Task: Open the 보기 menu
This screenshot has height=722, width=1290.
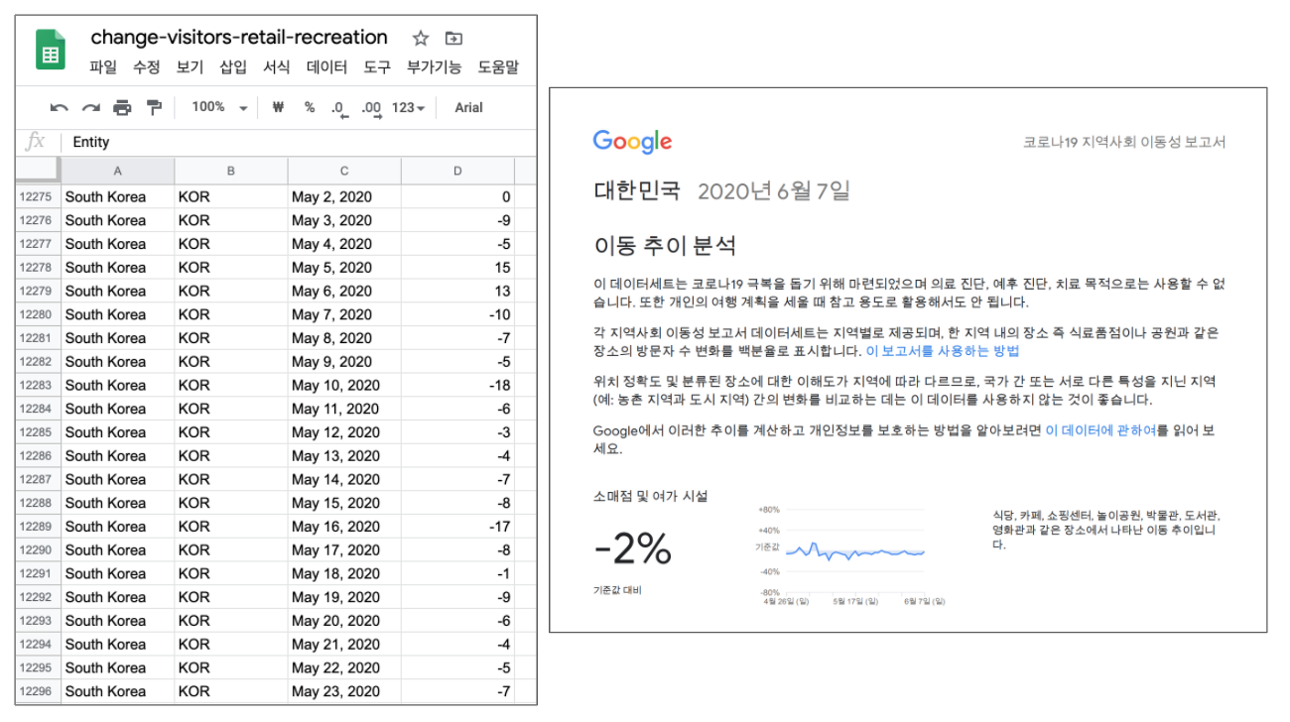Action: 190,67
